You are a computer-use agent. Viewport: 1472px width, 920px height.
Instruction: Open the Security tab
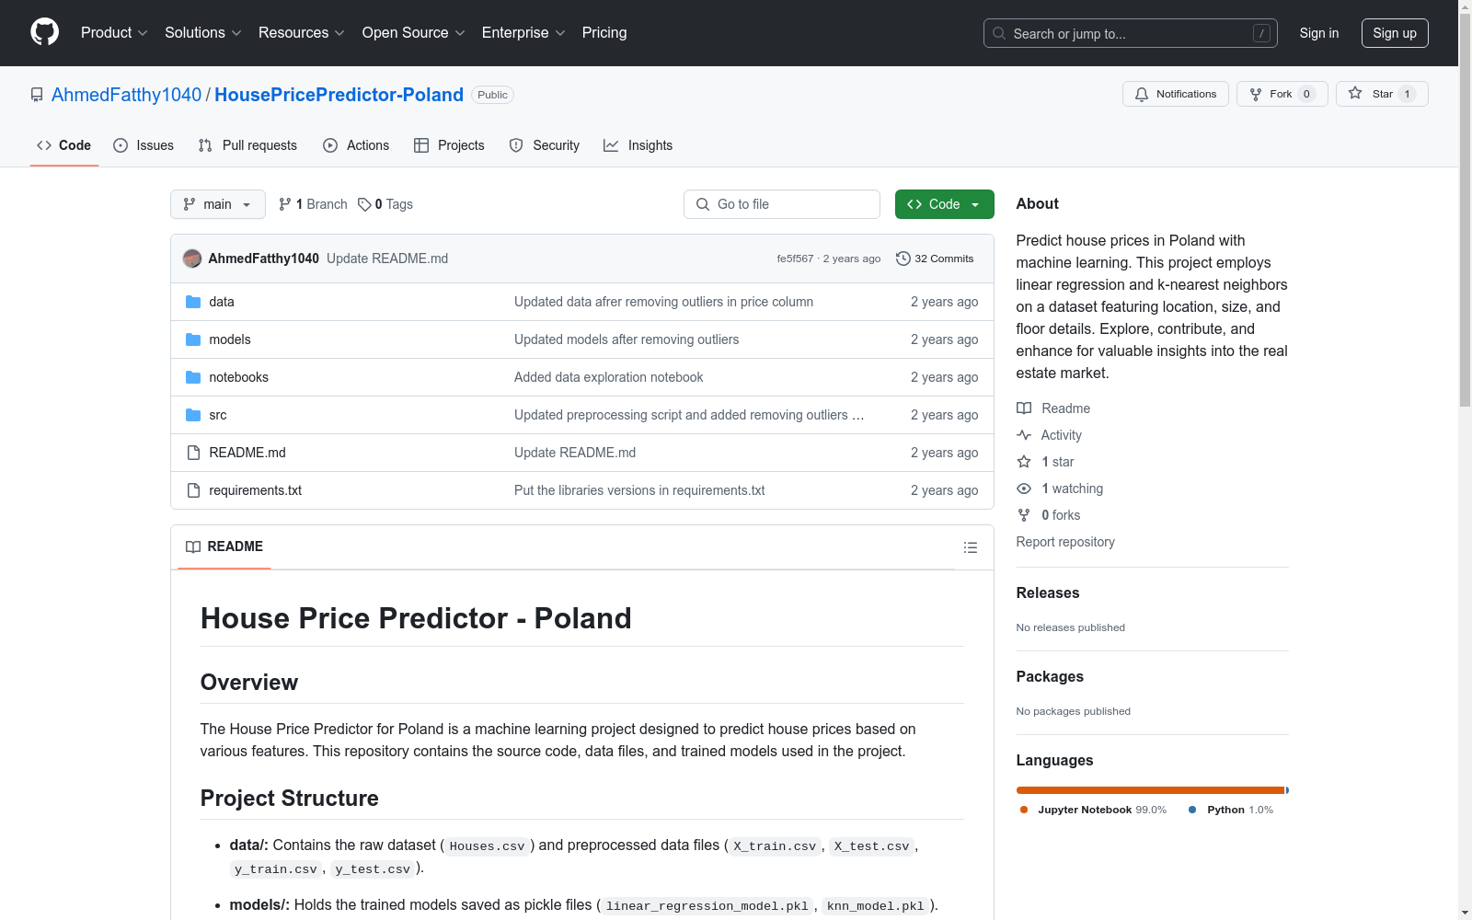tap(545, 145)
